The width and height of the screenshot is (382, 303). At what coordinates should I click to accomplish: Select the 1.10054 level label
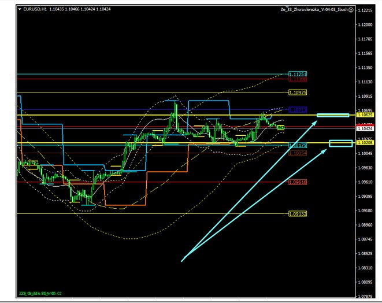[297, 153]
